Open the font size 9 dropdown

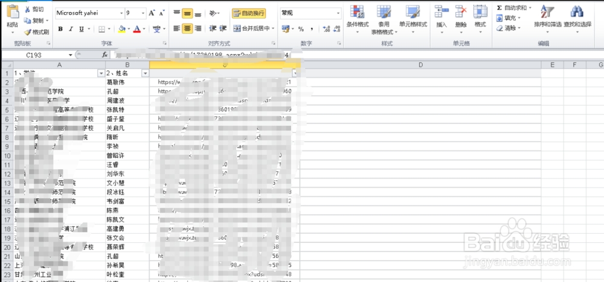click(143, 13)
